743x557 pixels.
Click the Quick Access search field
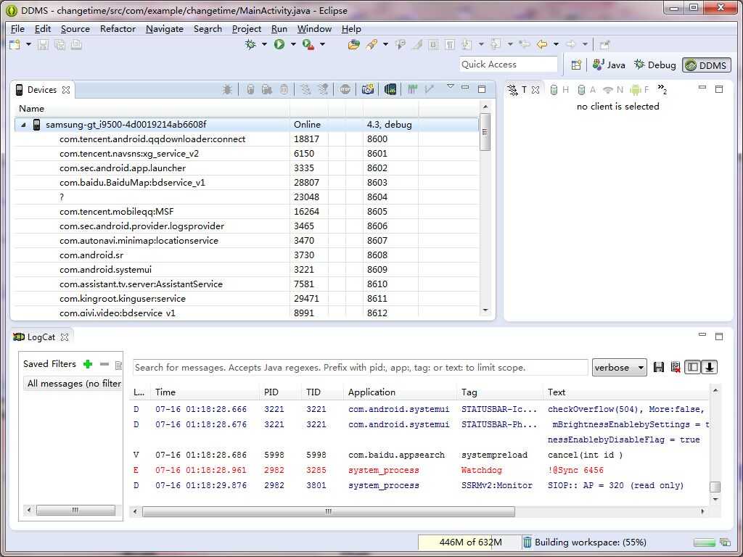tap(508, 65)
